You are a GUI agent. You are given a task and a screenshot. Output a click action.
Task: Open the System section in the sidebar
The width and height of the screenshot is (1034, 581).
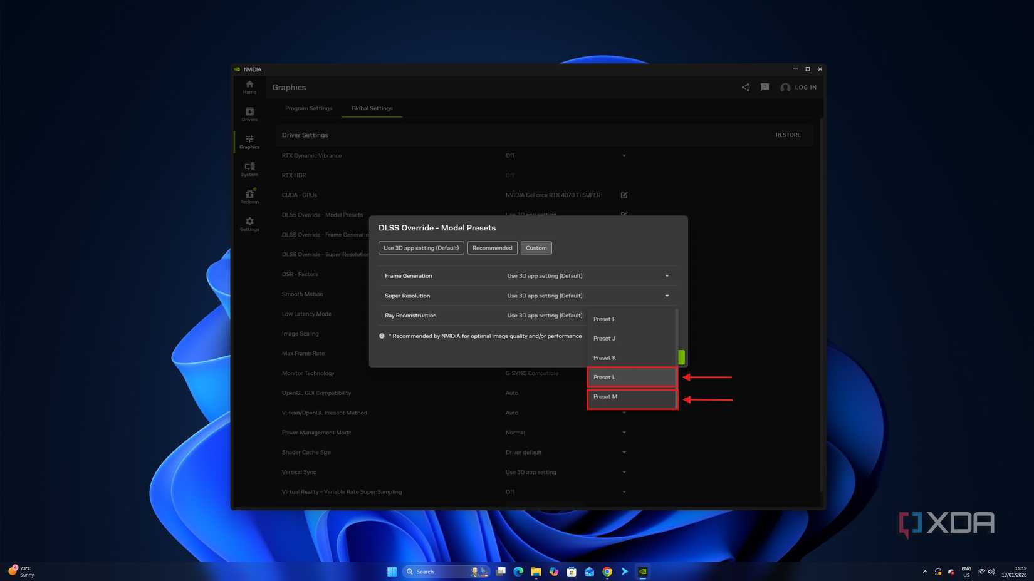[x=249, y=170]
